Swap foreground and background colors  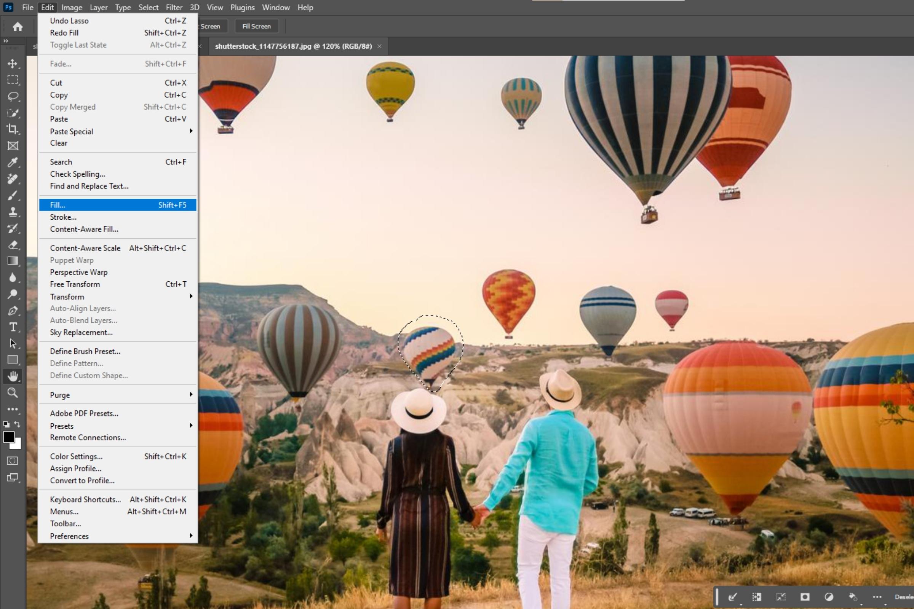[x=18, y=424]
